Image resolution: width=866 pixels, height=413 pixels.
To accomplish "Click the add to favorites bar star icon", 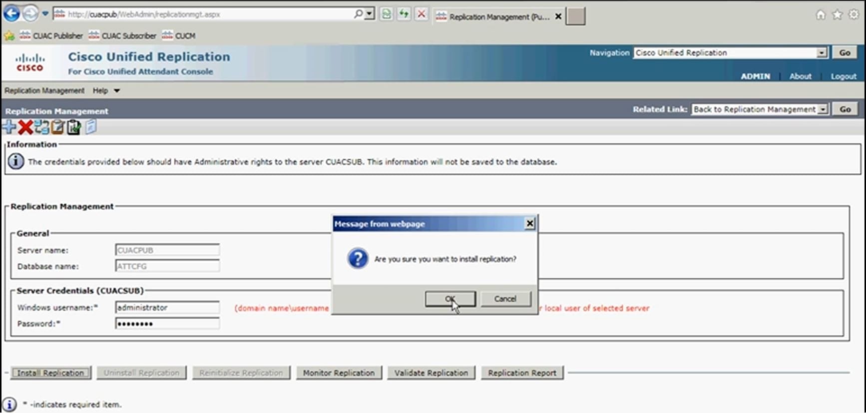I will 9,36.
